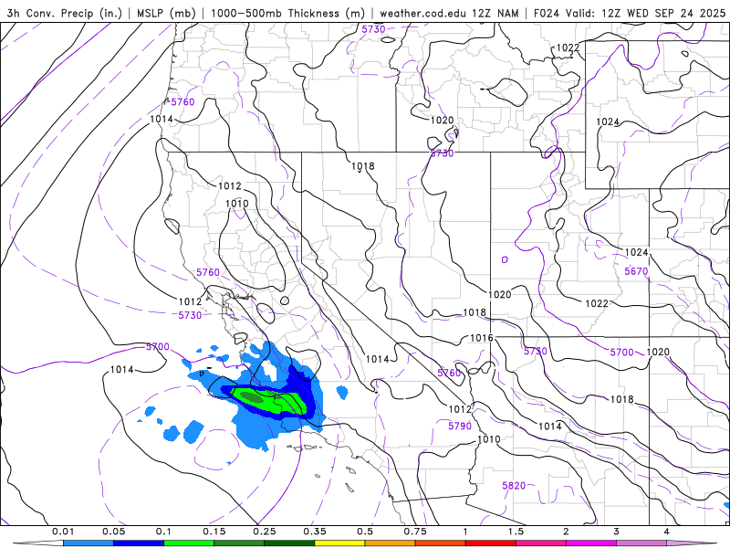Click the 0.05 legend tick label
The width and height of the screenshot is (730, 548).
click(x=113, y=532)
